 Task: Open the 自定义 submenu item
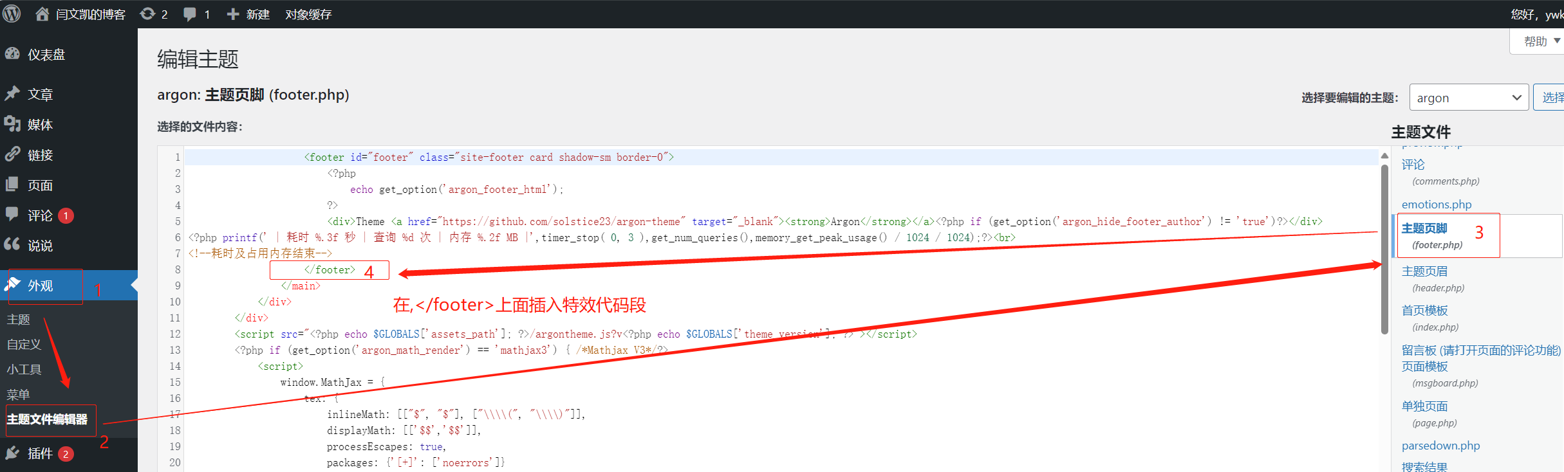click(24, 345)
